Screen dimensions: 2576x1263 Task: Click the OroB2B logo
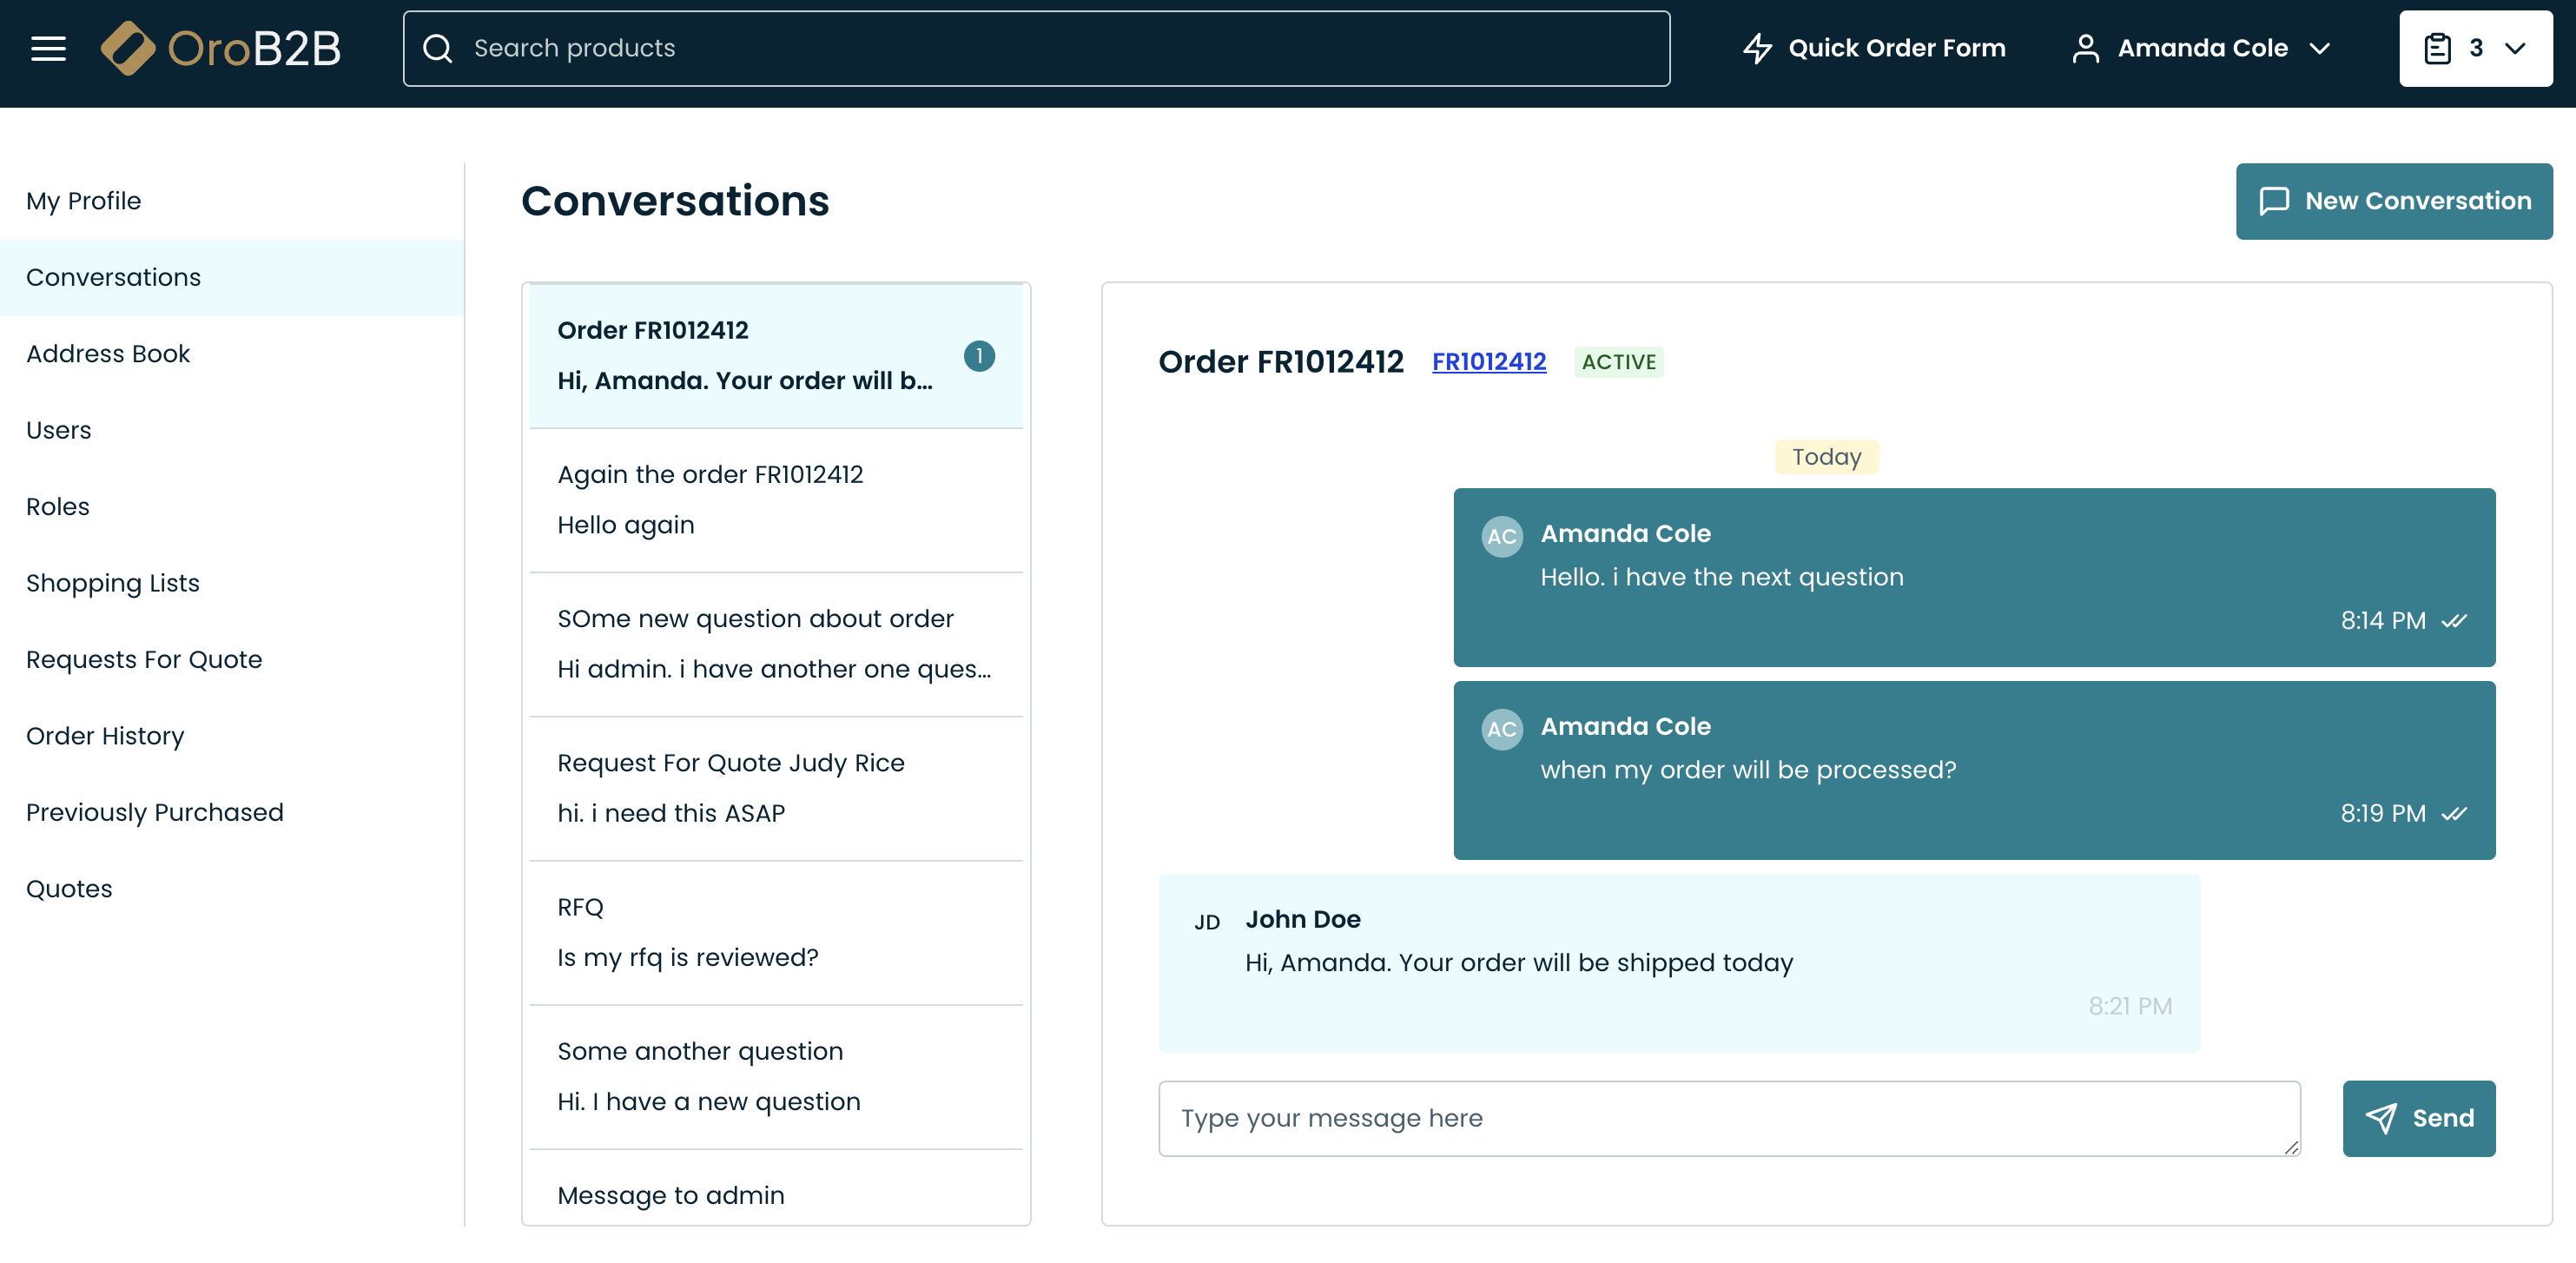[x=221, y=48]
